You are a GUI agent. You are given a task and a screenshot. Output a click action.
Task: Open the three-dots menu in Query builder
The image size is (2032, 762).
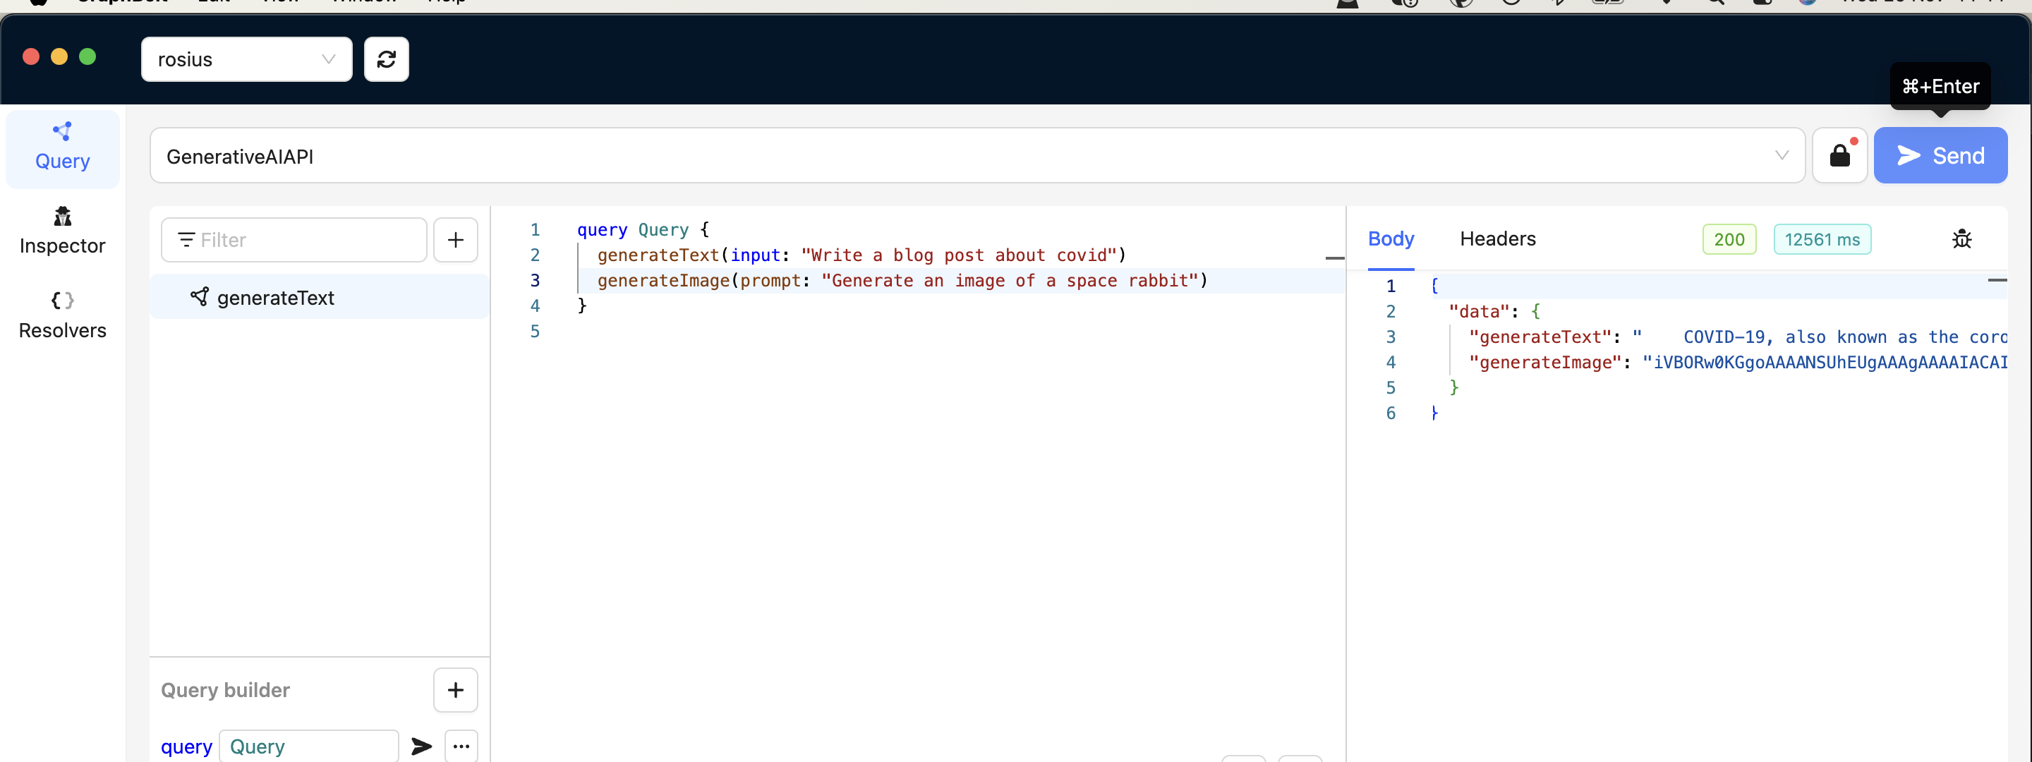461,746
